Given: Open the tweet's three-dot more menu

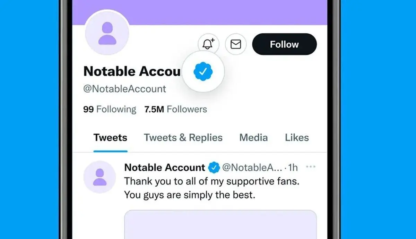Looking at the screenshot, I should 311,167.
